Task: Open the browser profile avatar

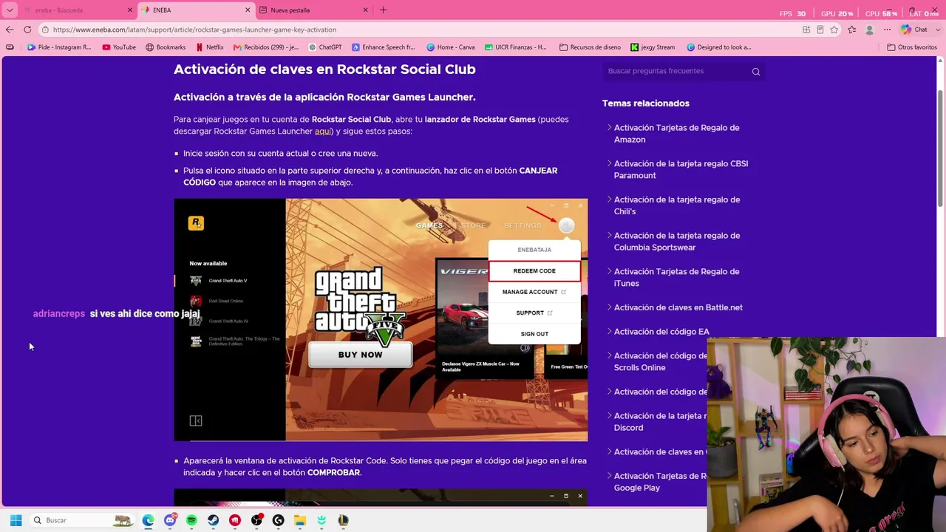Action: coord(870,30)
